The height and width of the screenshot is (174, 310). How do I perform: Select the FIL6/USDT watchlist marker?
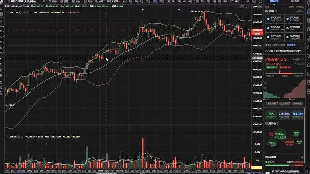click(287, 37)
